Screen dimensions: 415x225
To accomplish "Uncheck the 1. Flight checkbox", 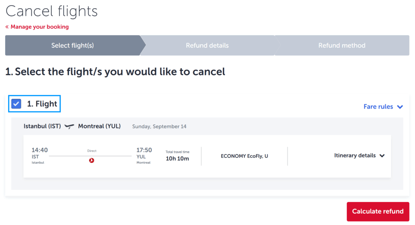I will click(x=16, y=104).
